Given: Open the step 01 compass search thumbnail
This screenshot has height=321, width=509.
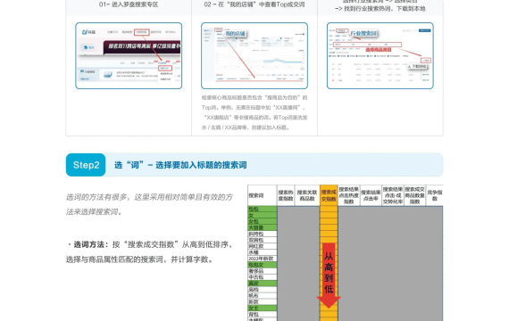Looking at the screenshot, I should pos(129,56).
